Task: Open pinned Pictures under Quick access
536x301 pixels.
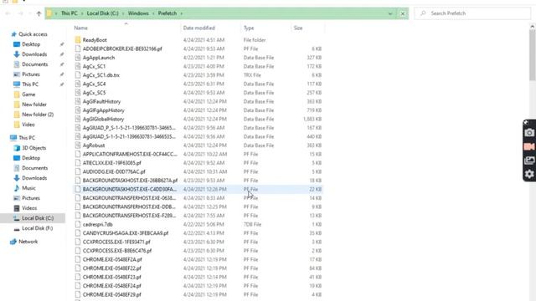Action: tap(31, 74)
